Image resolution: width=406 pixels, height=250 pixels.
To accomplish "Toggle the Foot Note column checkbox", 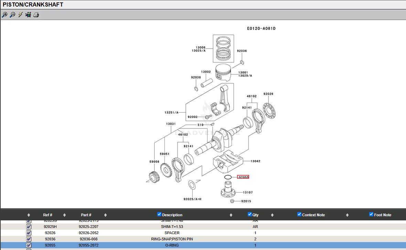I will [371, 214].
